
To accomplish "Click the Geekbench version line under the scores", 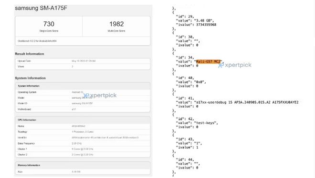I will pyautogui.click(x=37, y=41).
